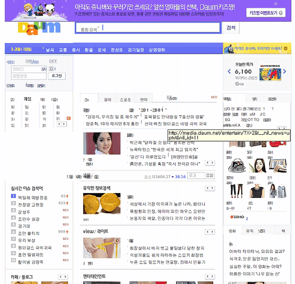Open headline 뉴욕타임스 "한국은 세계 최고 엄지족"
Viewport: 295px width, 284px height.
coord(163,150)
